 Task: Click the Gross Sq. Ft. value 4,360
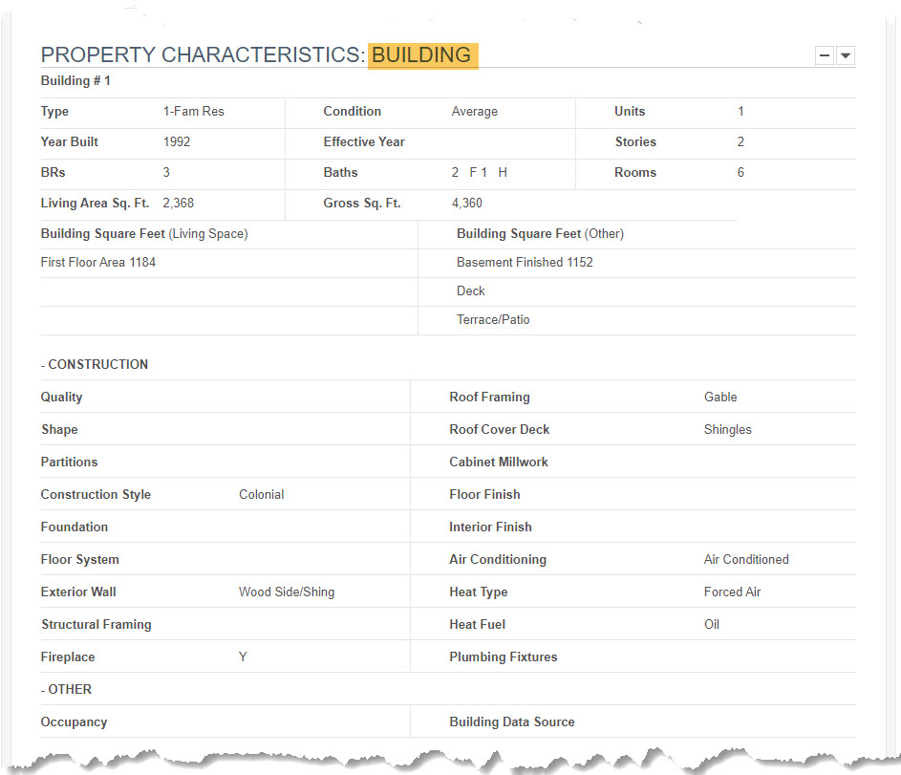pos(466,204)
